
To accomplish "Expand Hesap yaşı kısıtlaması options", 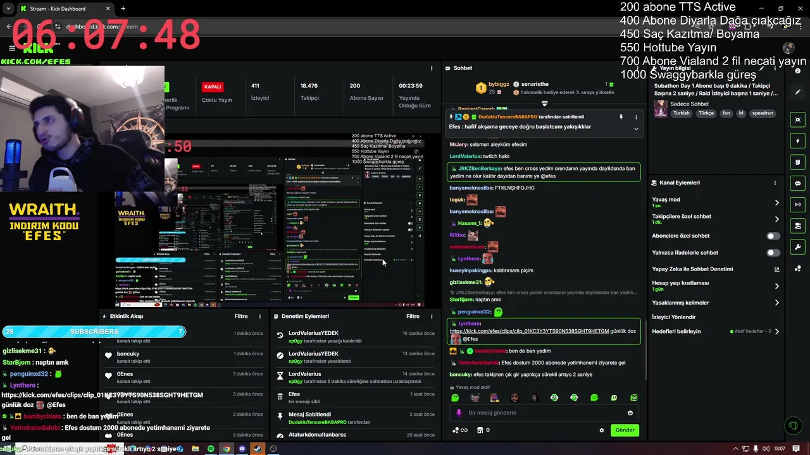I will pyautogui.click(x=776, y=286).
